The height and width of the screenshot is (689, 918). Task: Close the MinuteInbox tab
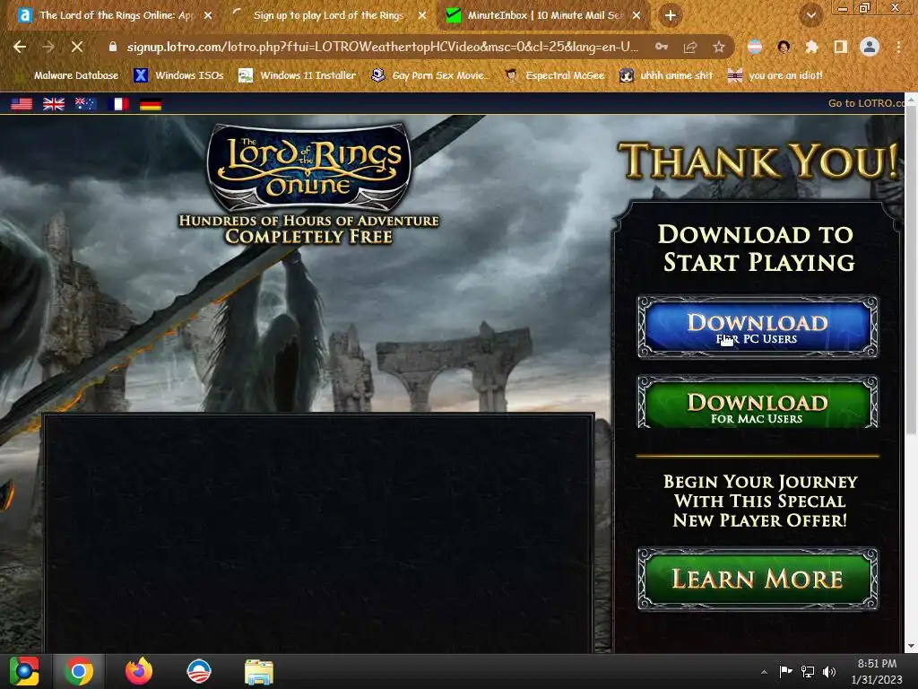(x=637, y=16)
